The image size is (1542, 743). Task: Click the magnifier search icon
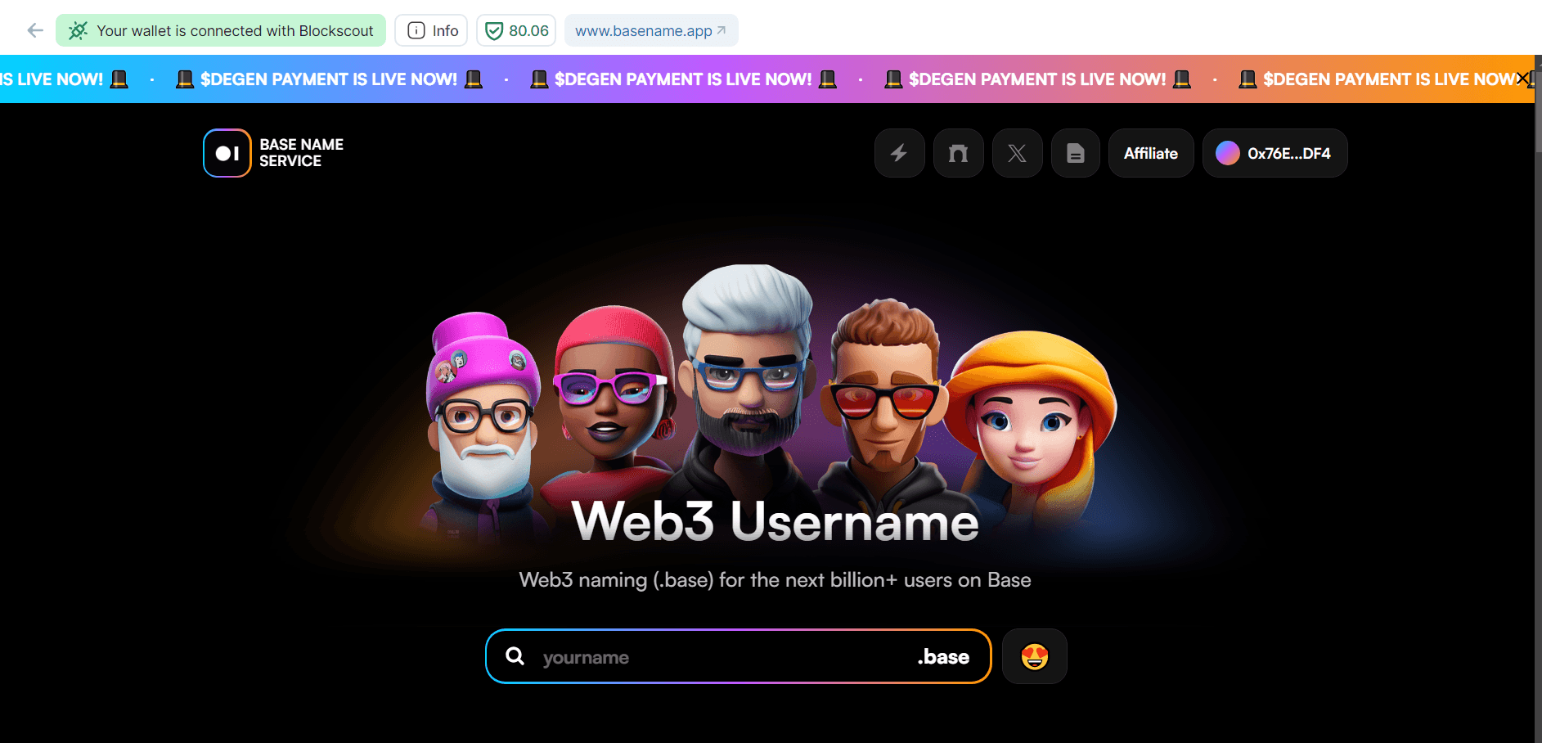tap(515, 656)
